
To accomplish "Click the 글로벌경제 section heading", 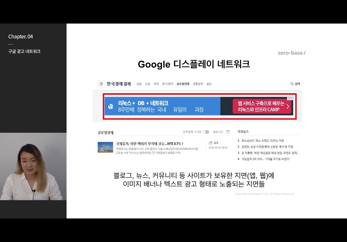I will 105,133.
